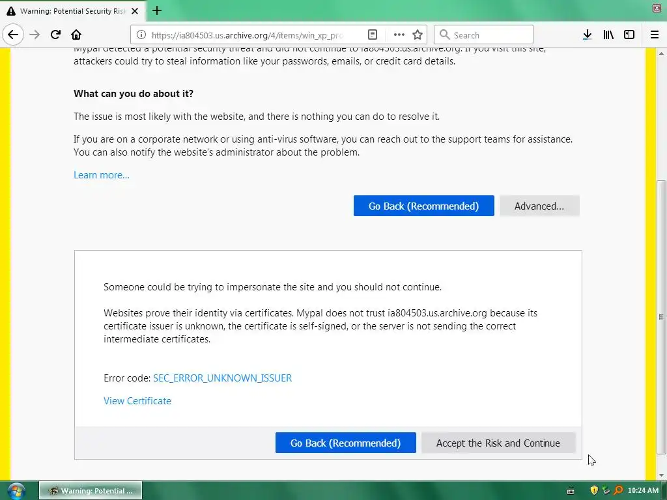
Task: Click the 'What can you do about it?' heading
Action: pyautogui.click(x=134, y=94)
